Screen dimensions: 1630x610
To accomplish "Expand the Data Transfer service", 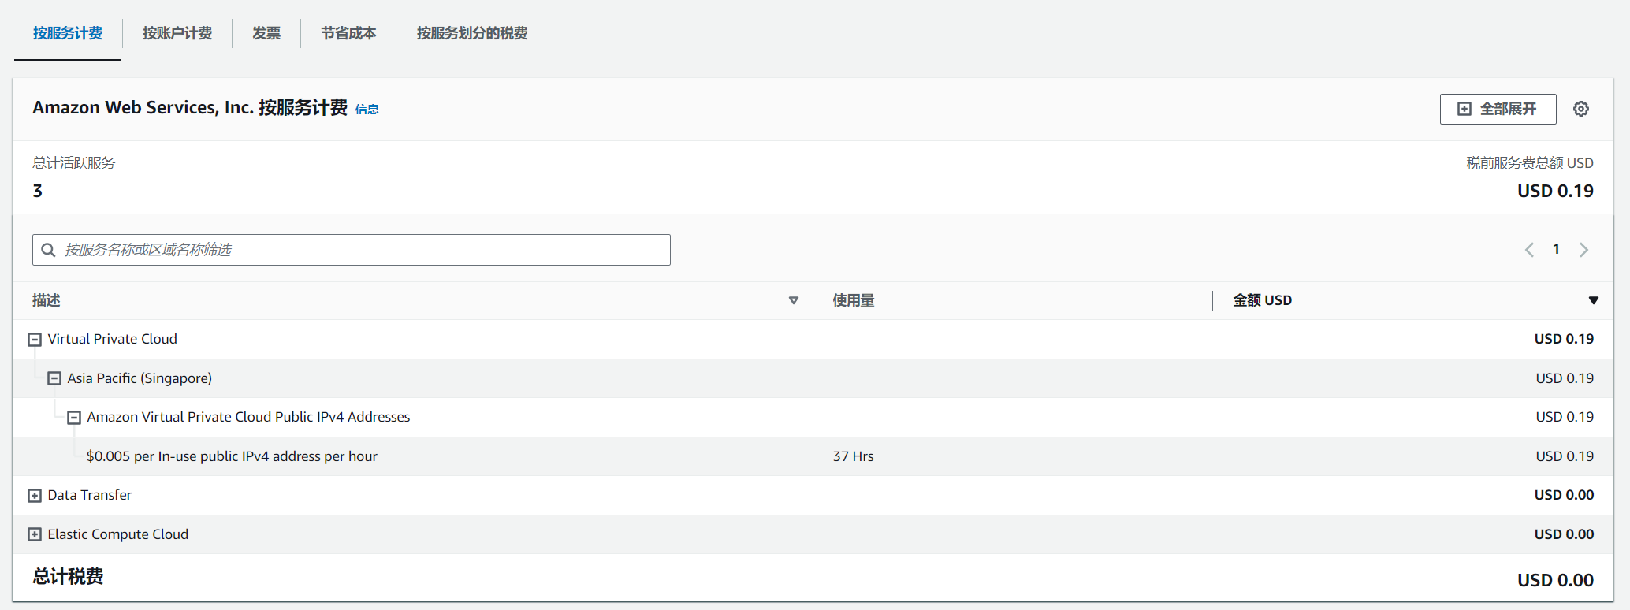I will click(x=35, y=496).
